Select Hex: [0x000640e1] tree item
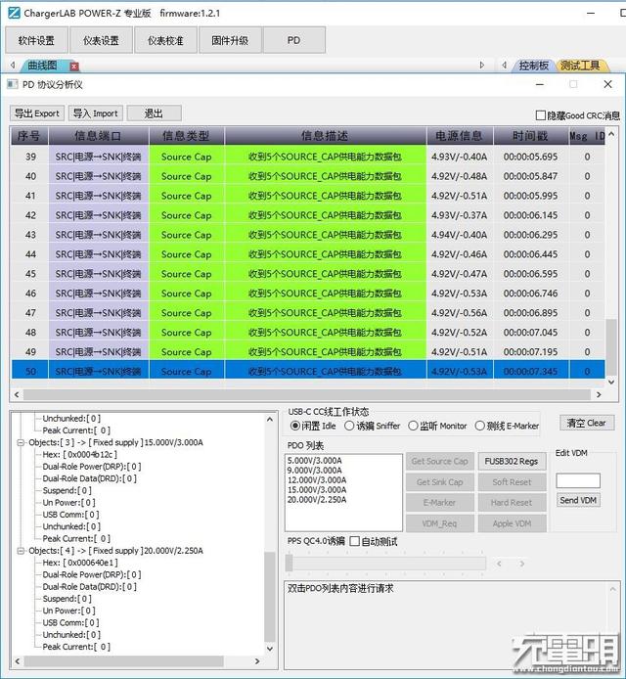626x679 pixels. 80,563
